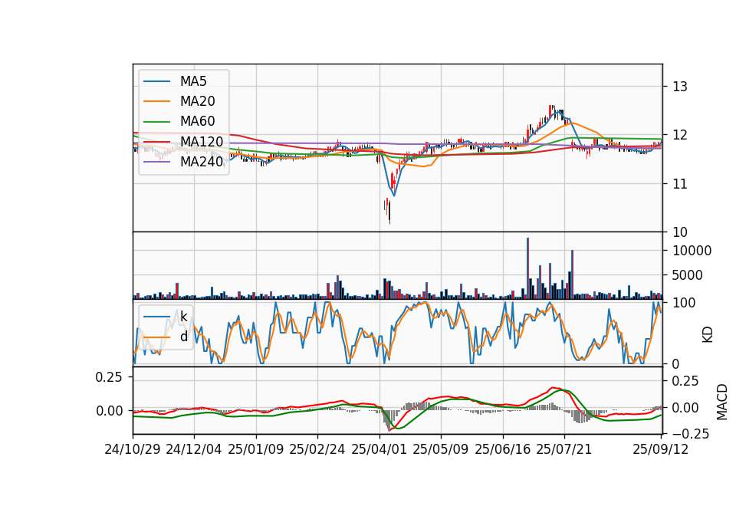Image resolution: width=736 pixels, height=529 pixels.
Task: Click the price axis value 13
Action: tap(680, 87)
